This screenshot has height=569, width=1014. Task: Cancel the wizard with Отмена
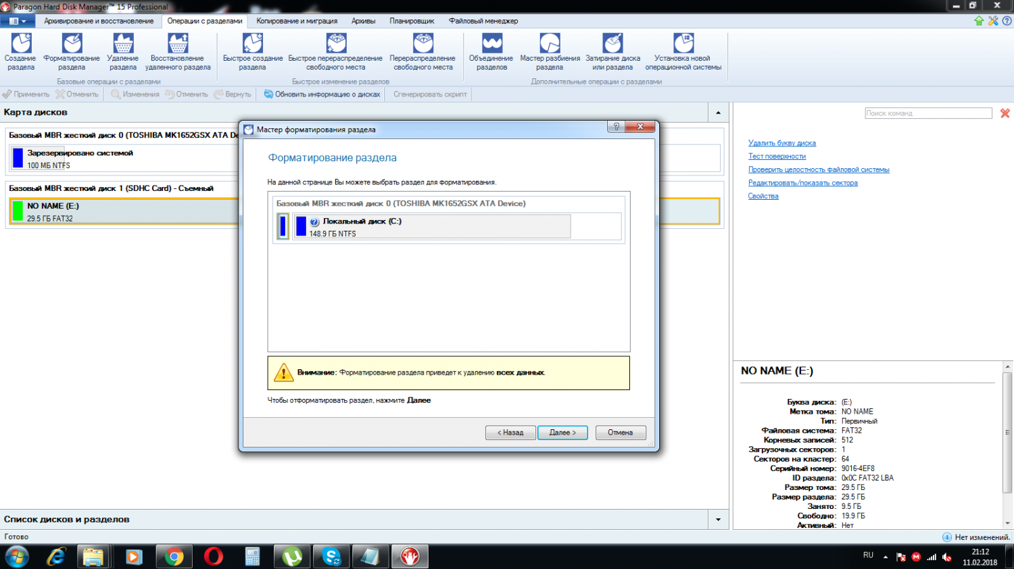(x=621, y=433)
